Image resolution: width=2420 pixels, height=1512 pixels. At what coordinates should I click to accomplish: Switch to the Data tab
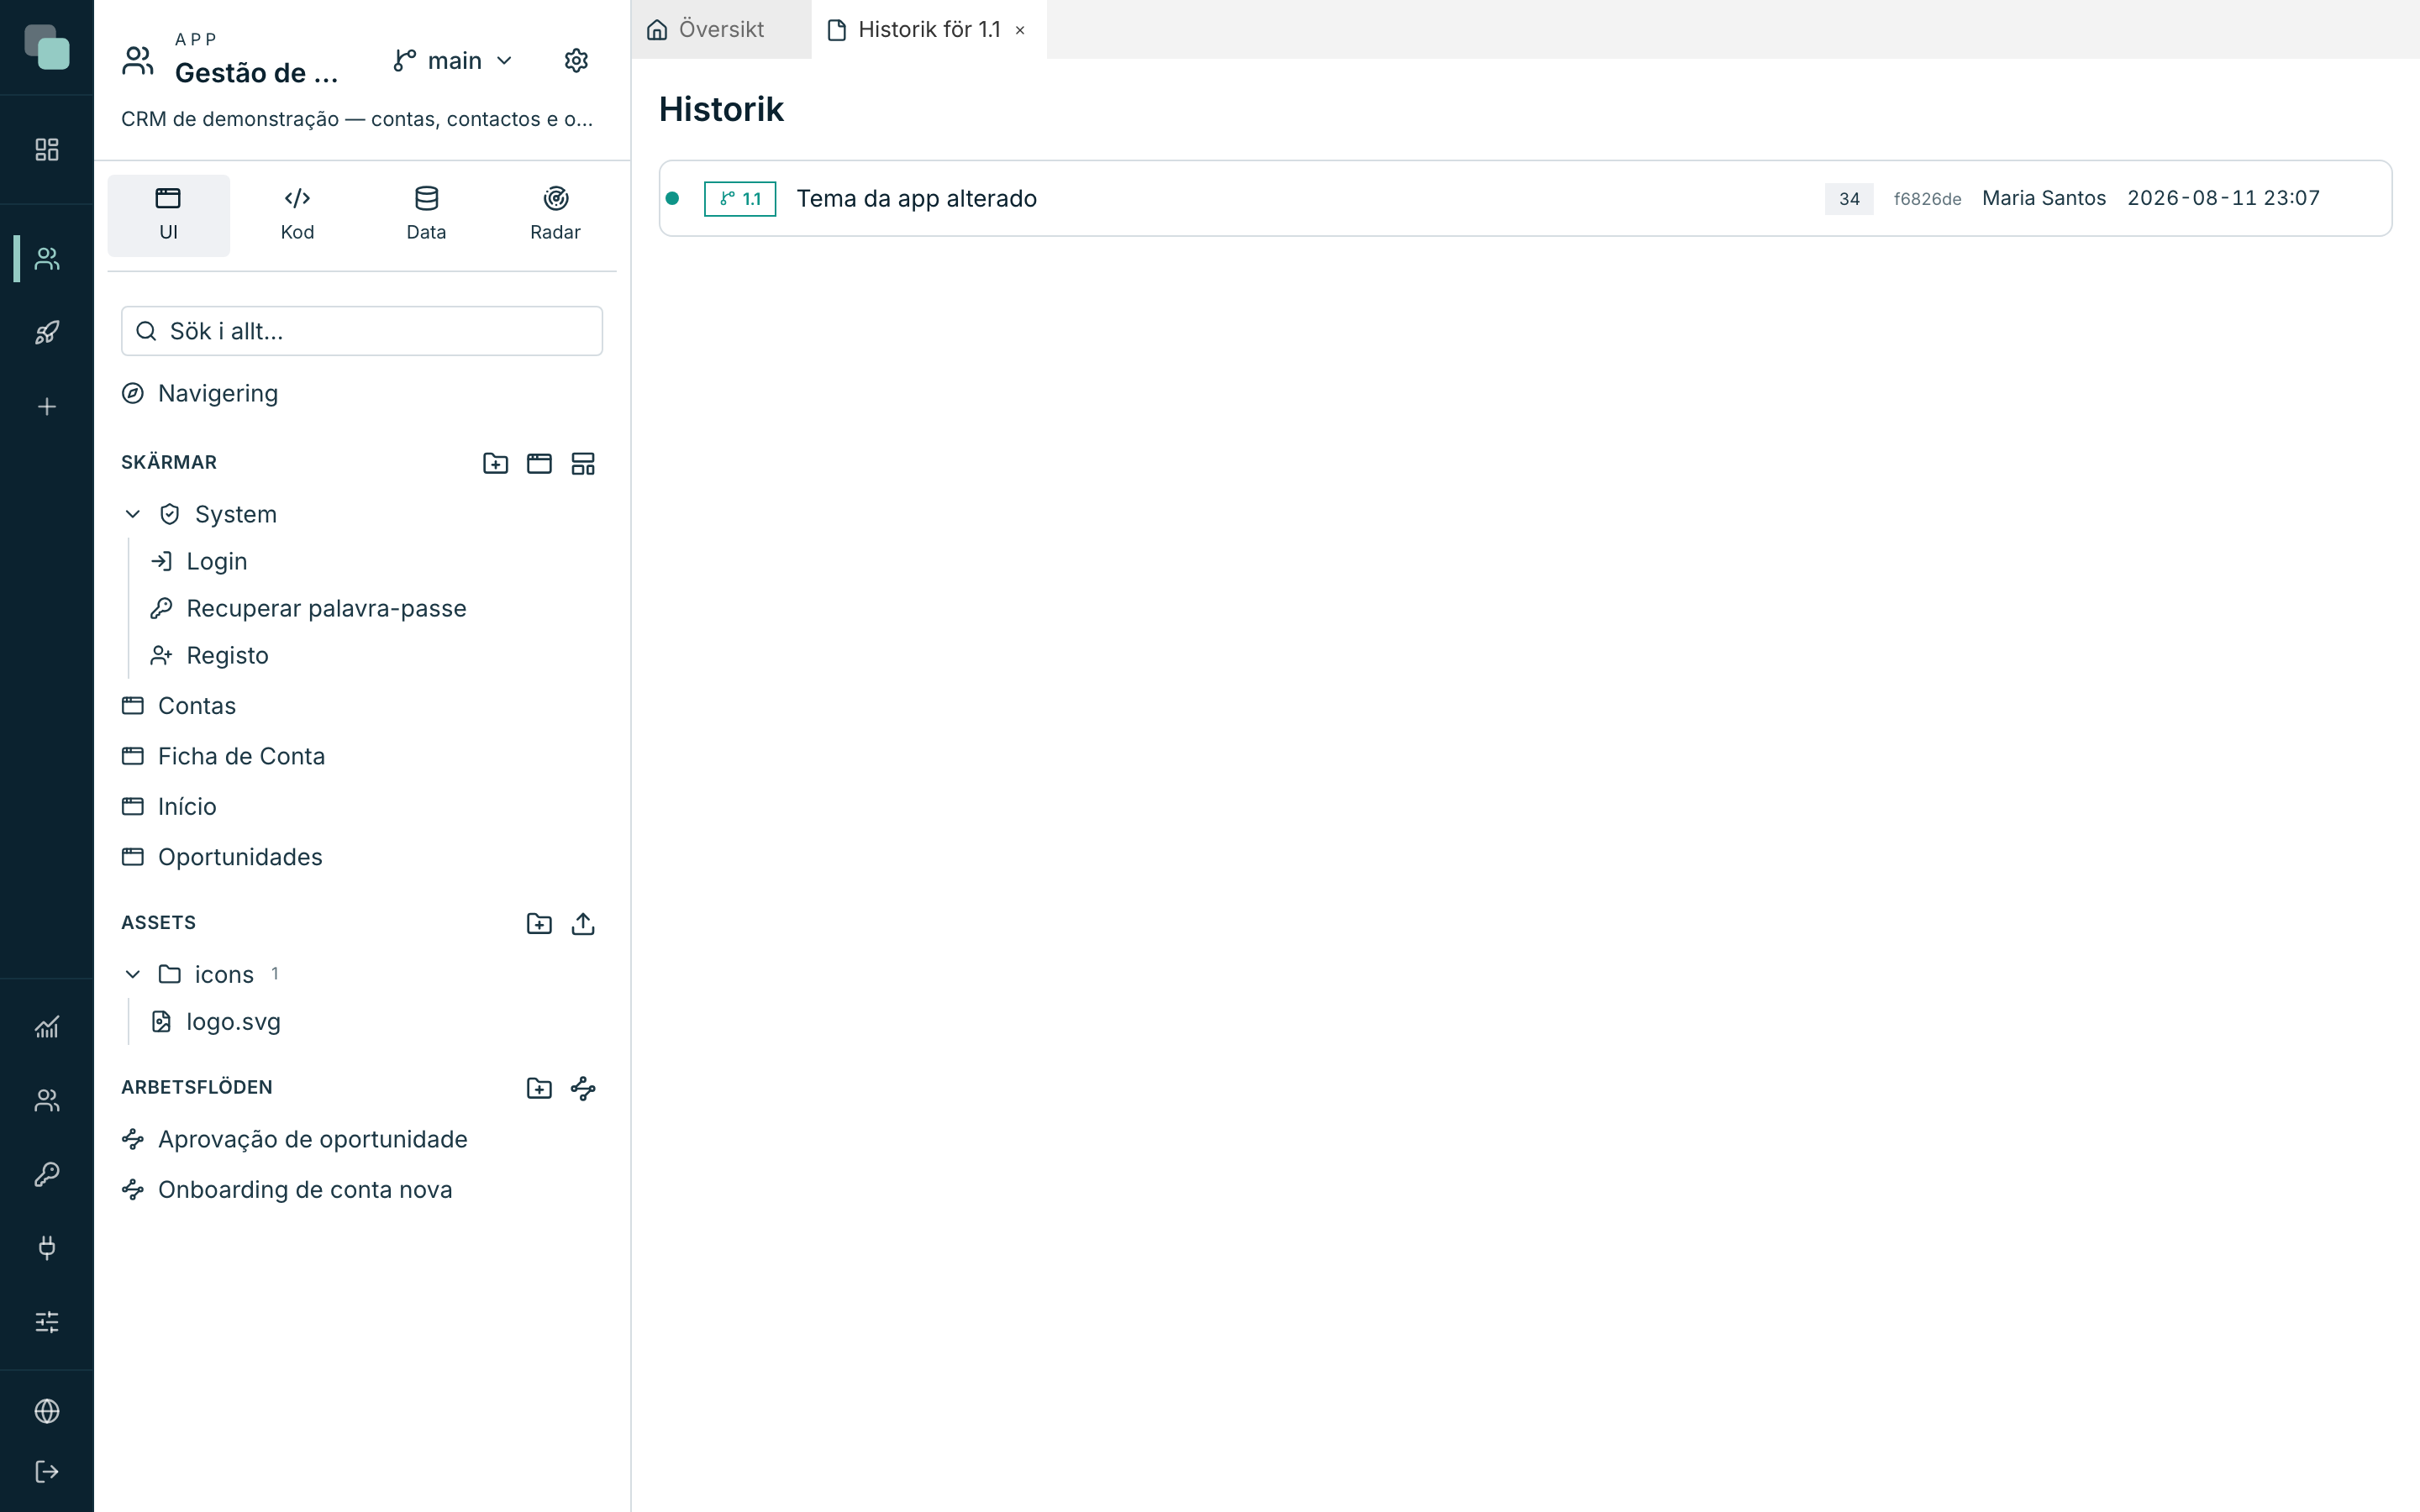pos(426,215)
